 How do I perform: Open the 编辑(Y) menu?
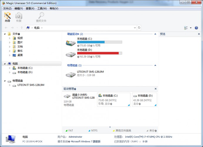click(x=19, y=9)
